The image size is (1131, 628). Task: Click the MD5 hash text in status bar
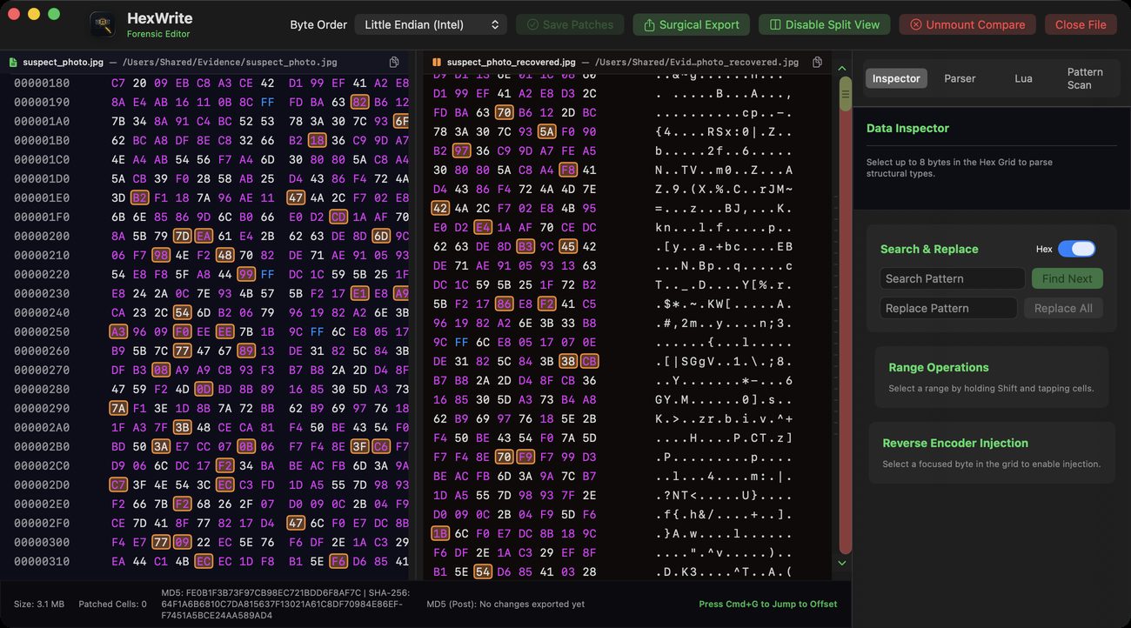pos(287,604)
